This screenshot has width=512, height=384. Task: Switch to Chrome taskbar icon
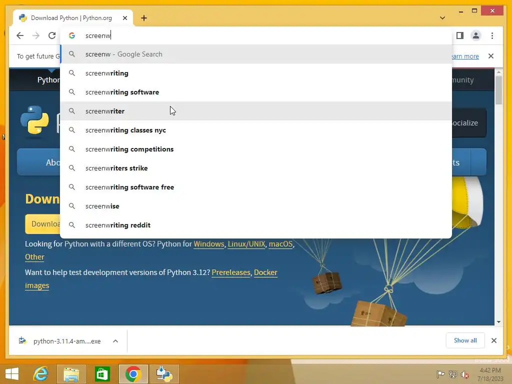pos(133,374)
